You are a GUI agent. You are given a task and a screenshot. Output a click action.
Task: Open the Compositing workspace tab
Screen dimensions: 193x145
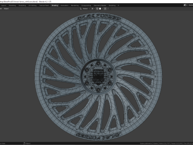tap(86, 6)
